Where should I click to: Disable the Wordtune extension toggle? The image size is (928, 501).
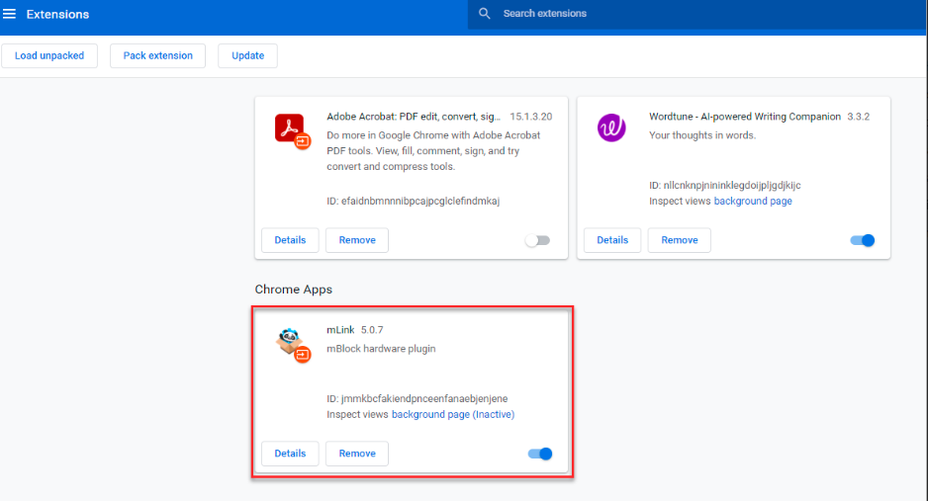(863, 240)
